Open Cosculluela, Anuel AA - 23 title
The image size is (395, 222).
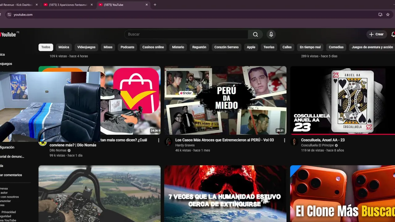click(x=323, y=140)
